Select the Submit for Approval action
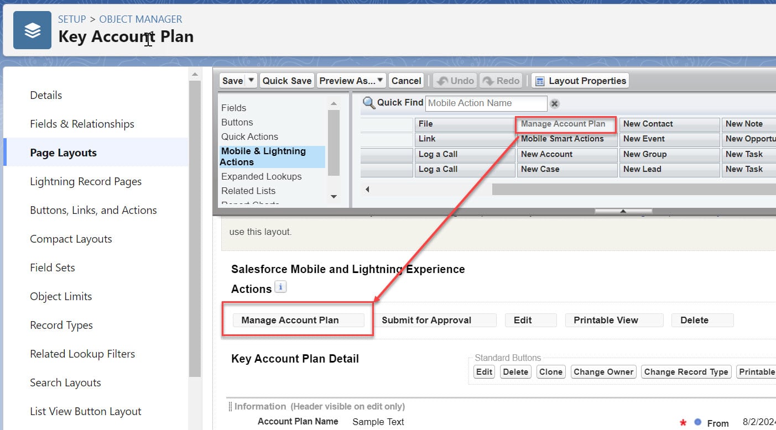776x430 pixels. [x=436, y=320]
